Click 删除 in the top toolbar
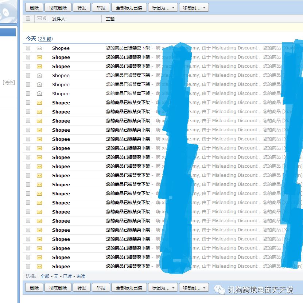 (x=34, y=8)
